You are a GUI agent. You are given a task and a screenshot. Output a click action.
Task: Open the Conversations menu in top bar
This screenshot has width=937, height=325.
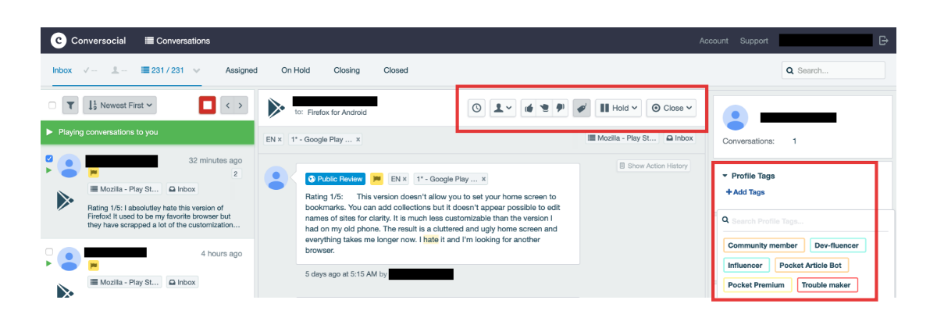(177, 41)
